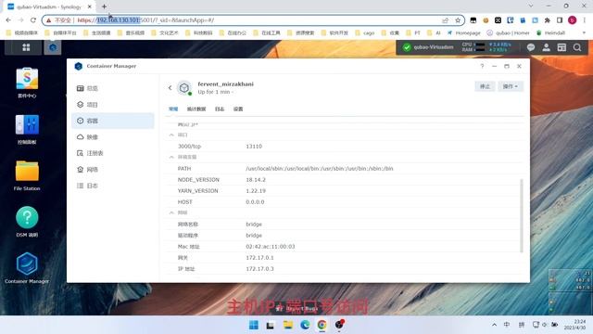The image size is (593, 334).
Task: Open Chrome side panel icon
Action: click(x=560, y=20)
